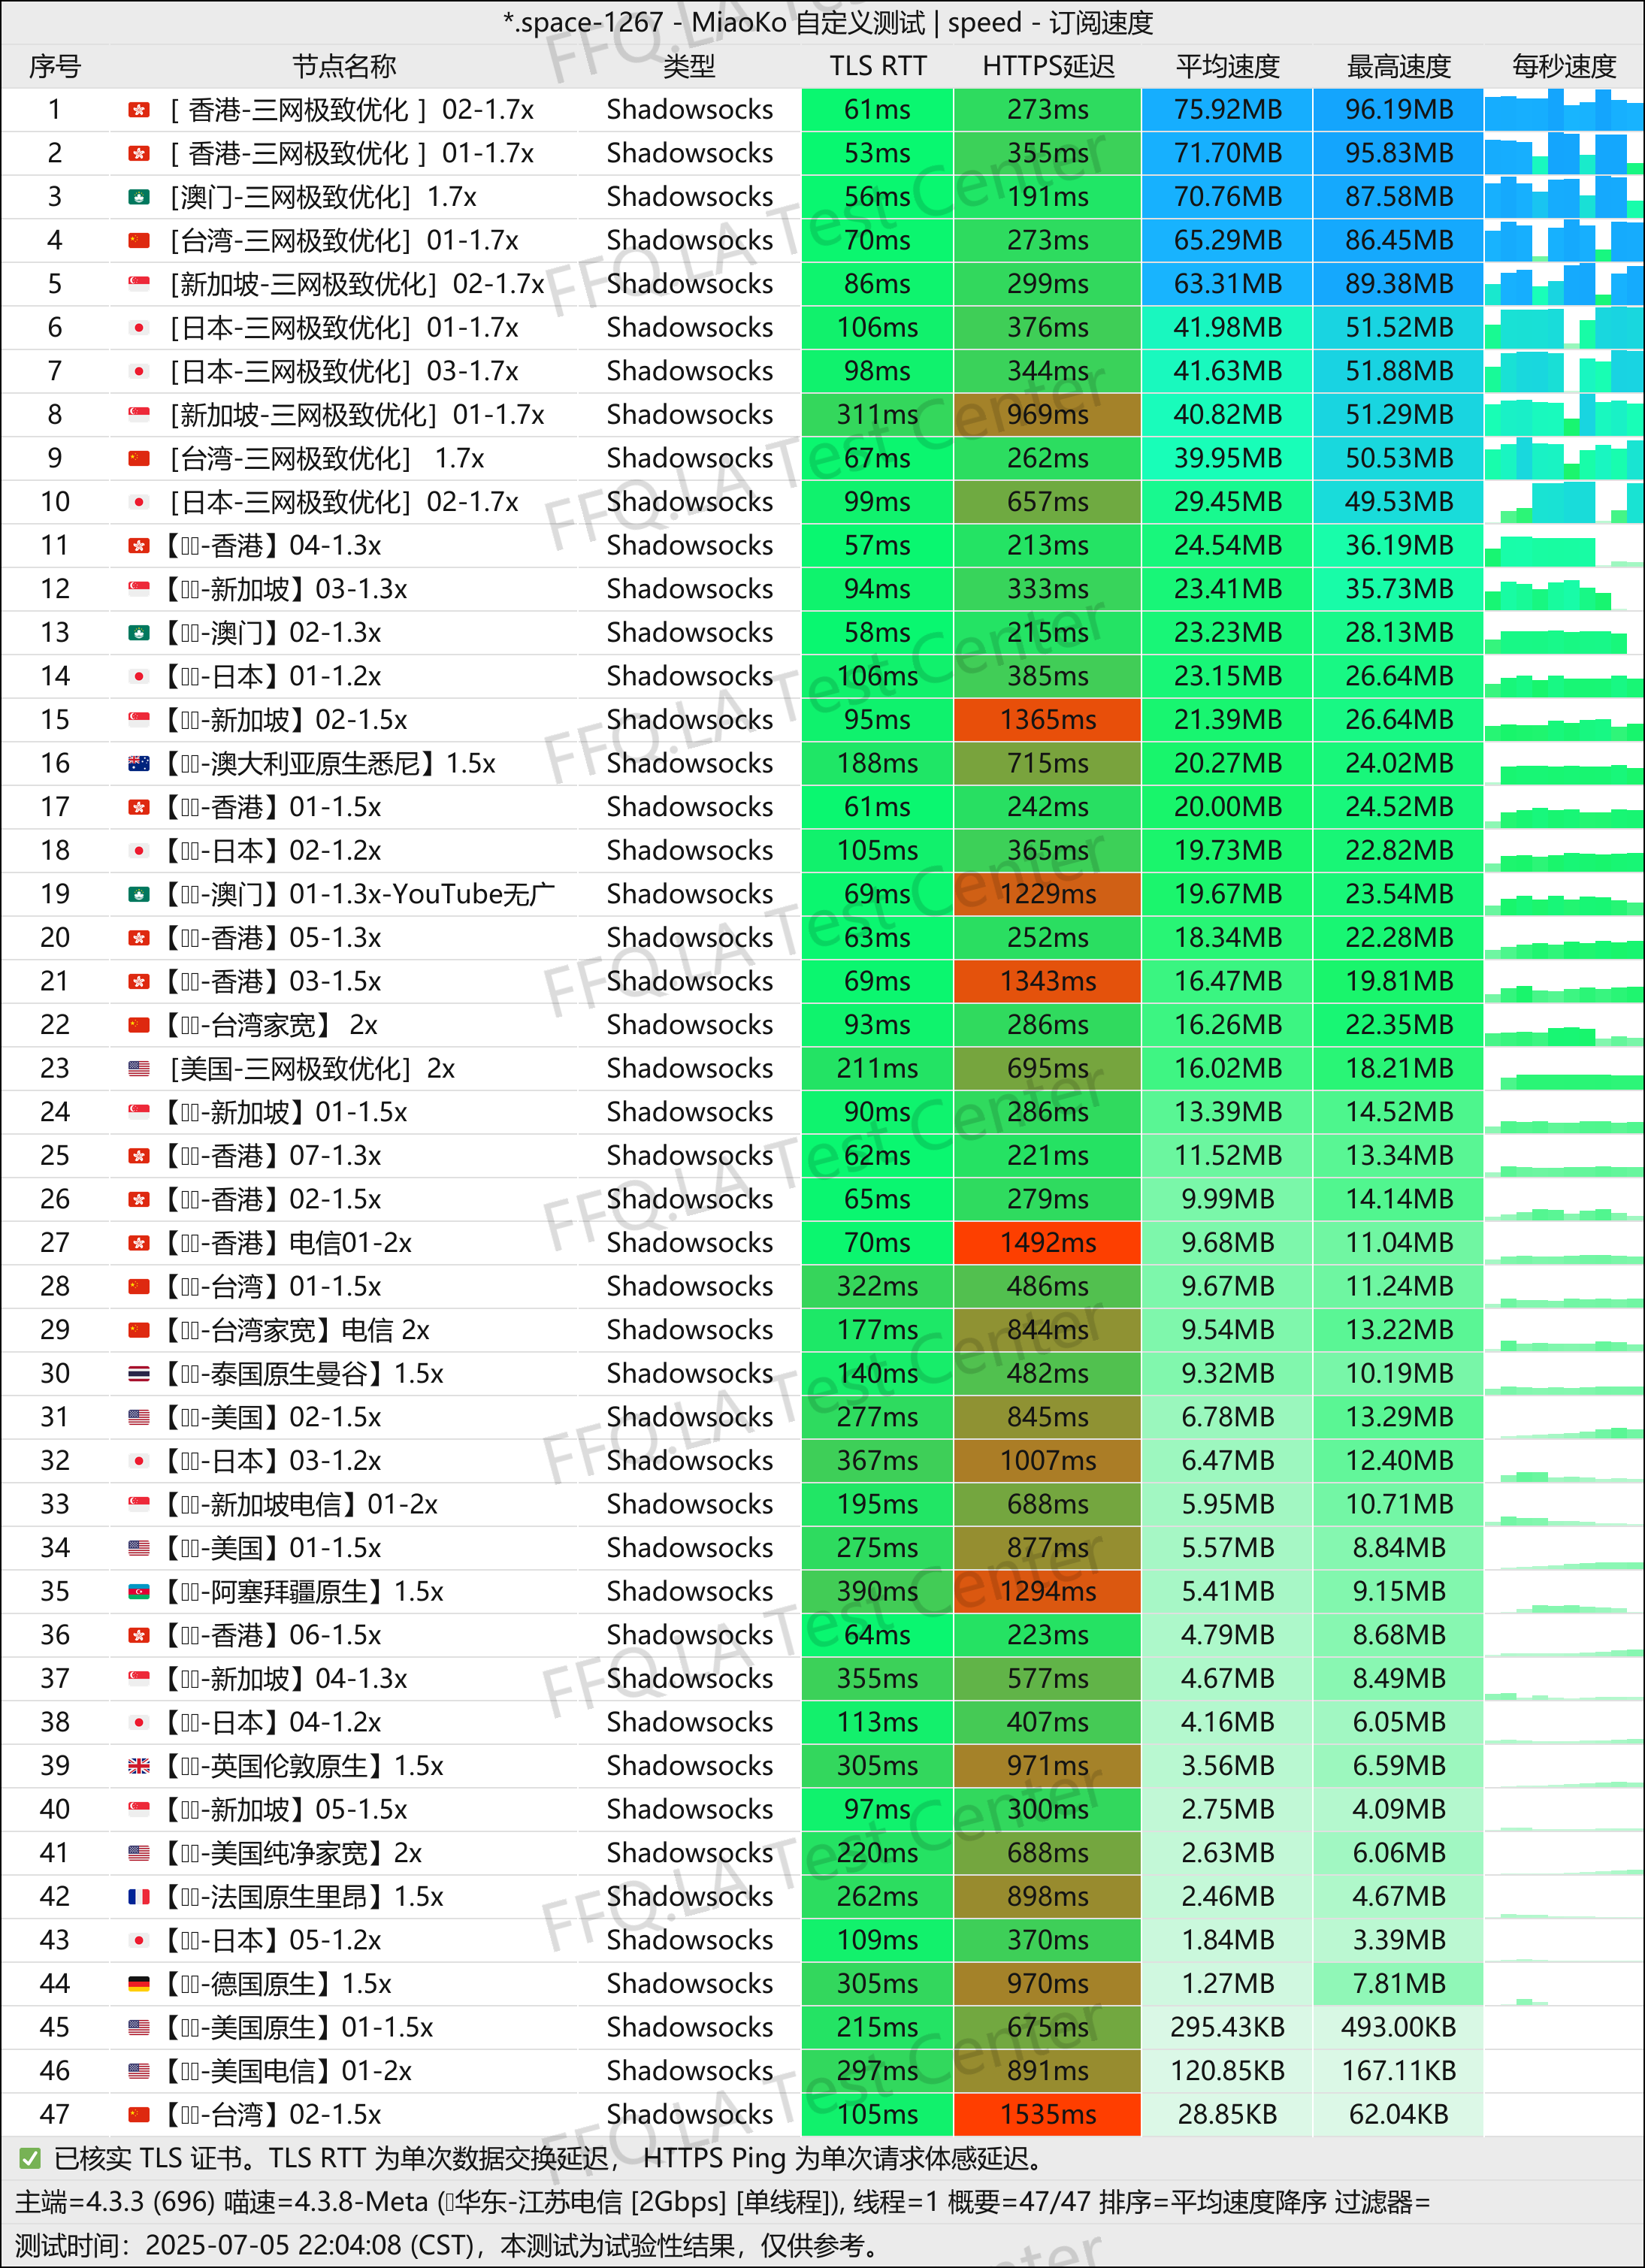Click the UK flag in row 39
1645x2268 pixels.
(x=139, y=1766)
